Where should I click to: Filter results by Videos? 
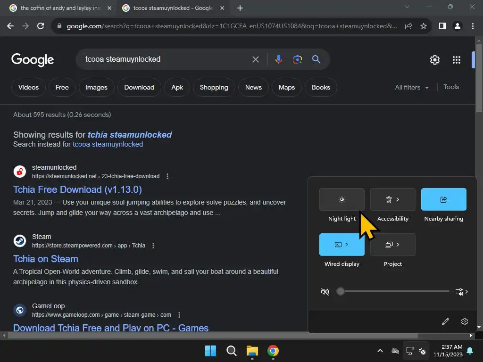[x=28, y=87]
